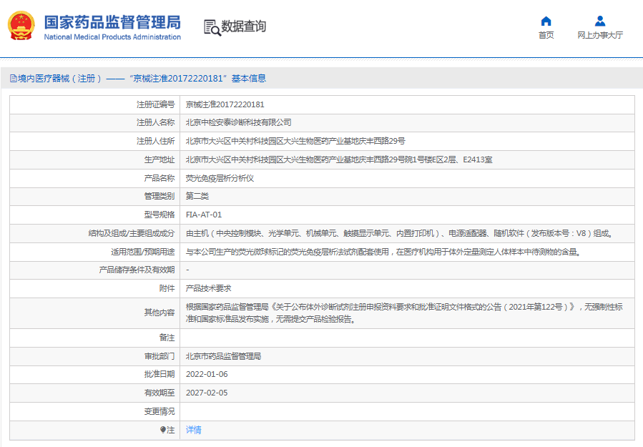
Task: Click National Medical Products Administration English subtitle
Action: tap(112, 37)
